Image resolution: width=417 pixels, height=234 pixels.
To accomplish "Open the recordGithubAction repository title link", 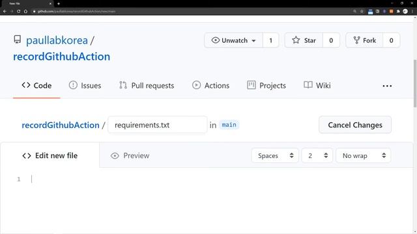I will pyautogui.click(x=61, y=57).
